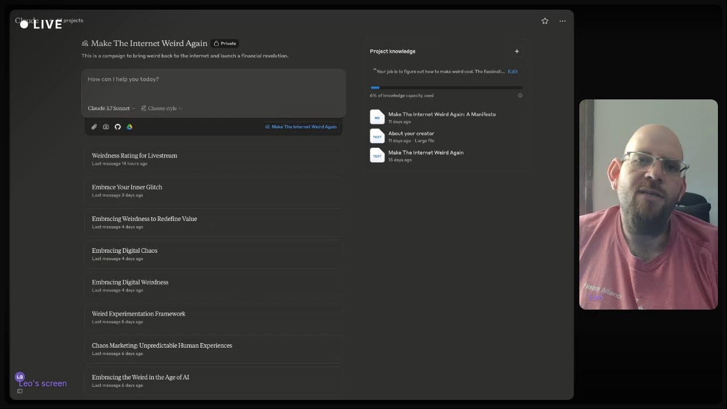Open chat Chaos Marketing: Unpredictable Human Experiences
727x409 pixels.
214,349
